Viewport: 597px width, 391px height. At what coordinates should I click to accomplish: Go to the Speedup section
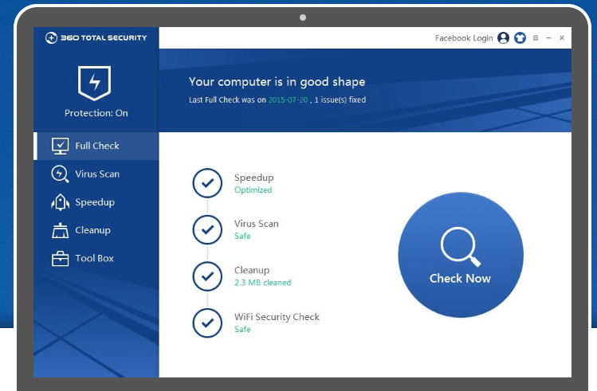click(96, 202)
